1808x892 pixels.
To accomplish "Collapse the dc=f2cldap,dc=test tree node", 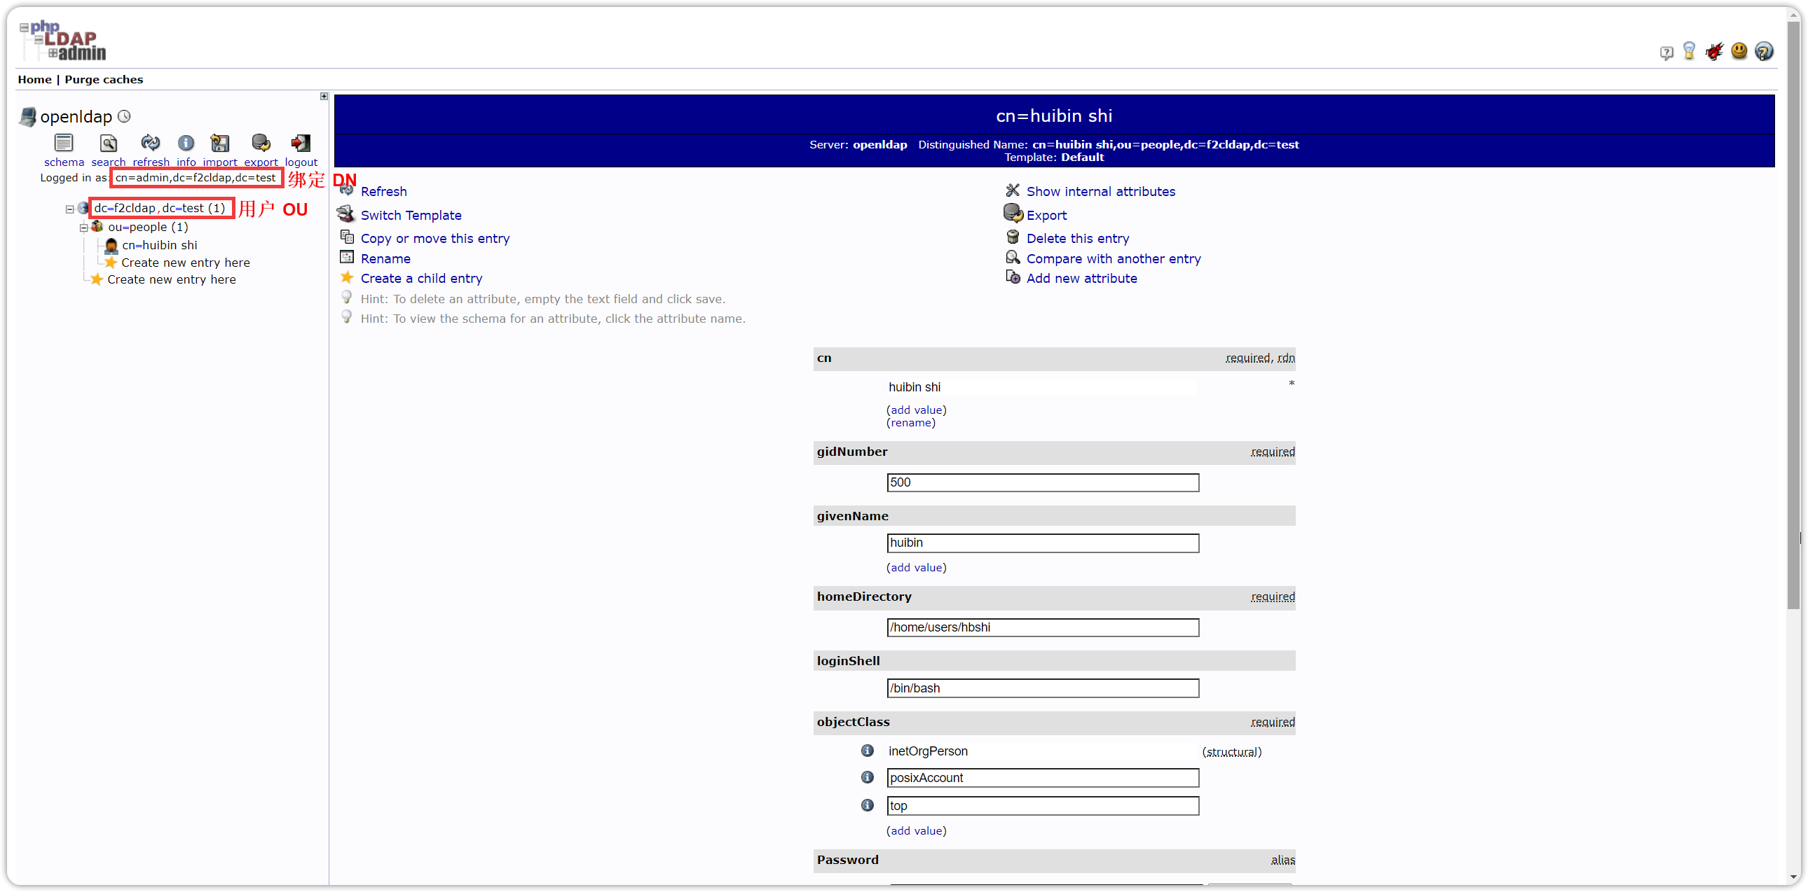I will [x=69, y=209].
